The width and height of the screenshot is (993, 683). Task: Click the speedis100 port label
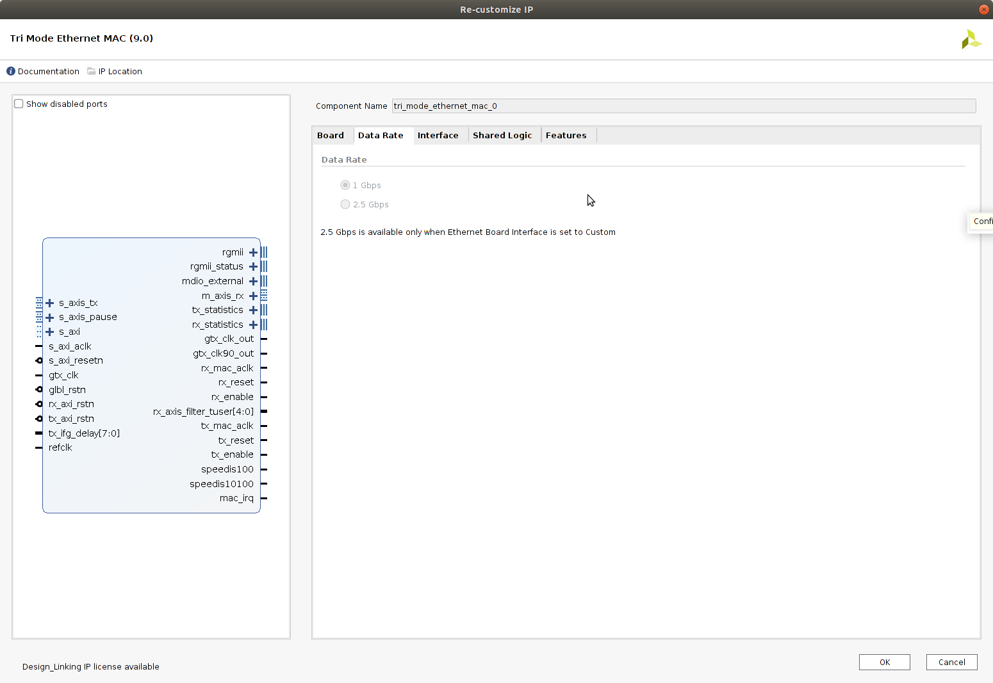pos(227,469)
